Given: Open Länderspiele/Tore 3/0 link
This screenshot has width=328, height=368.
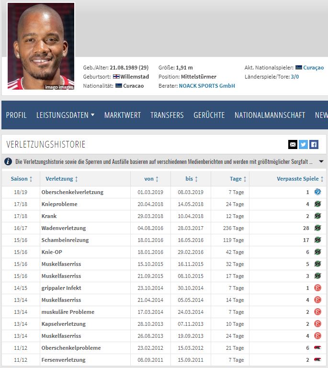Looking at the screenshot, I should click(x=294, y=77).
